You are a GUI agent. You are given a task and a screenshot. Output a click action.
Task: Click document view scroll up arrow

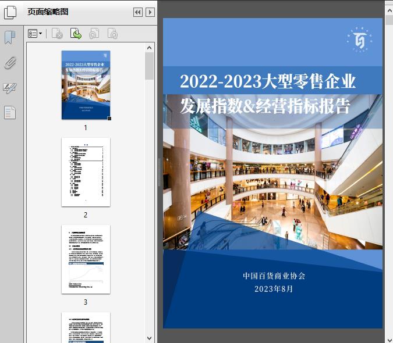390,10
